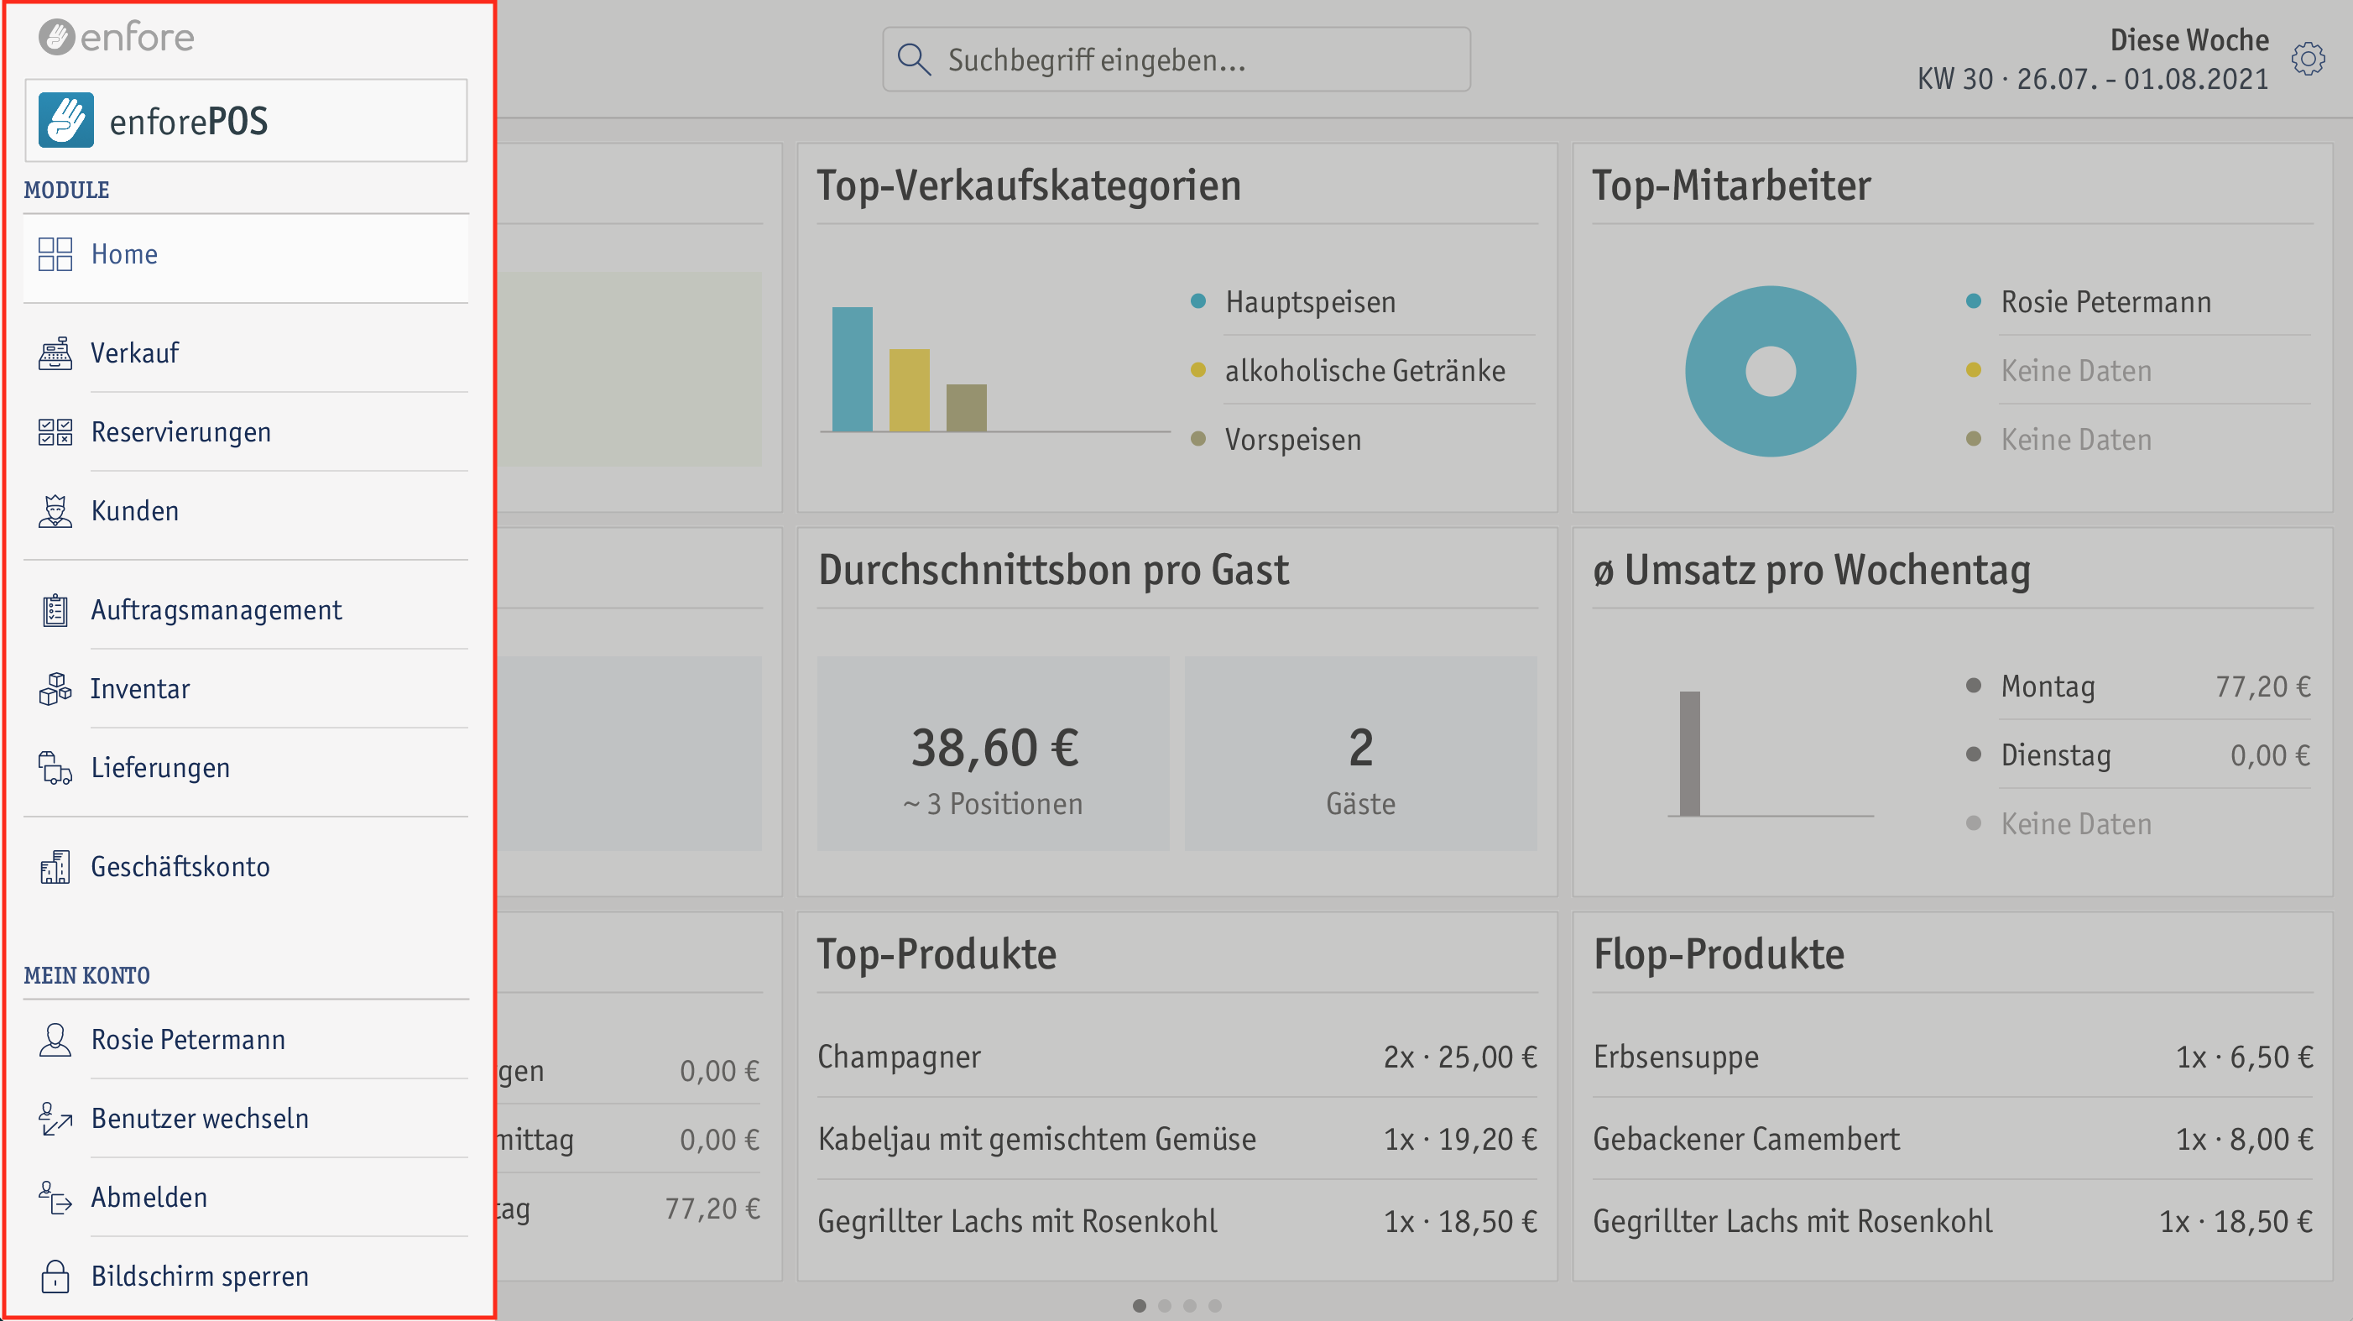The height and width of the screenshot is (1321, 2353).
Task: Click the Dienstag 0,00 € row
Action: click(x=2137, y=755)
